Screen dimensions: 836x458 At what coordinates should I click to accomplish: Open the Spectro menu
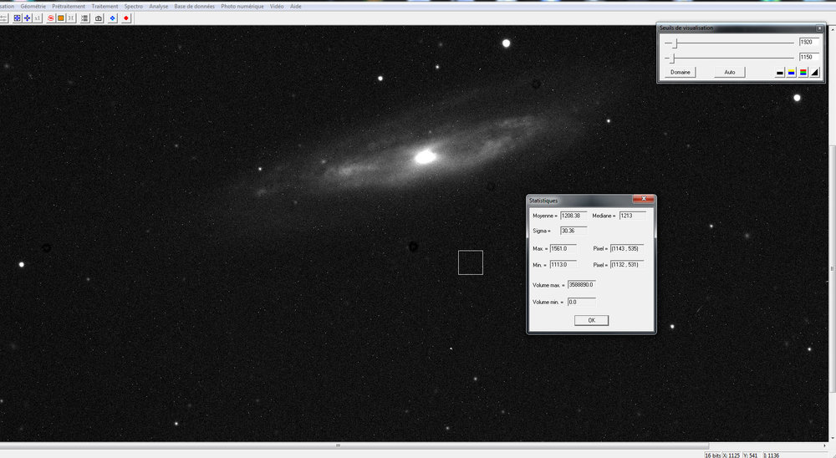click(133, 7)
